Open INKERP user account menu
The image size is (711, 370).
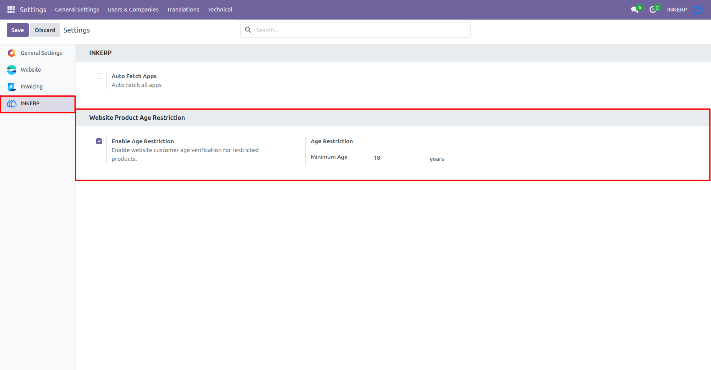coord(677,10)
